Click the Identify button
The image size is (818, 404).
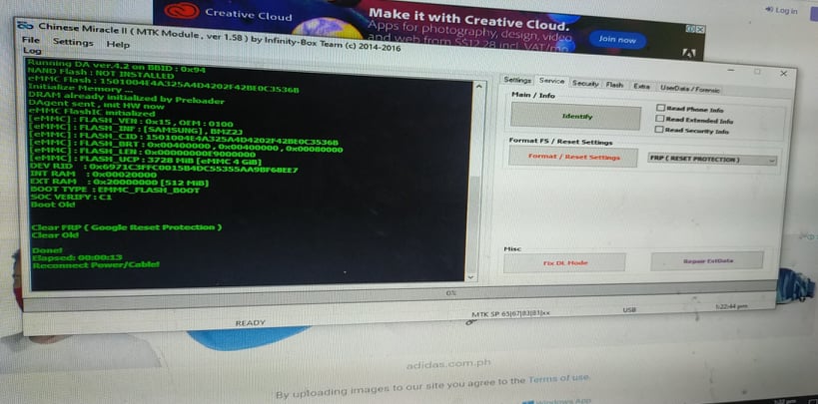pos(576,117)
